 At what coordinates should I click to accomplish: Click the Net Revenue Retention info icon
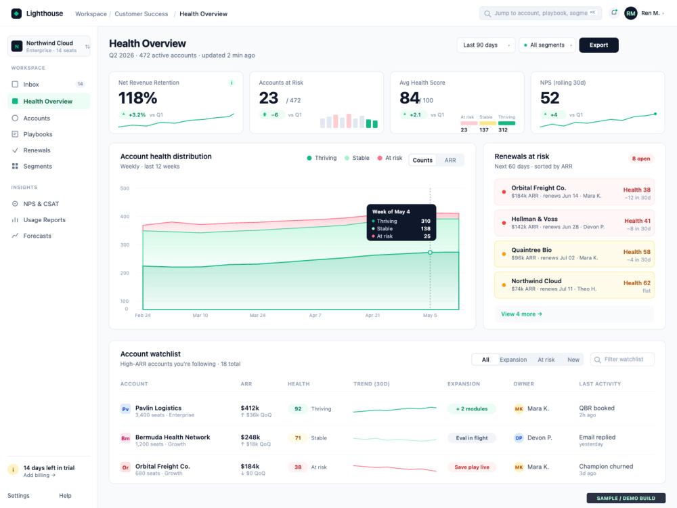232,83
